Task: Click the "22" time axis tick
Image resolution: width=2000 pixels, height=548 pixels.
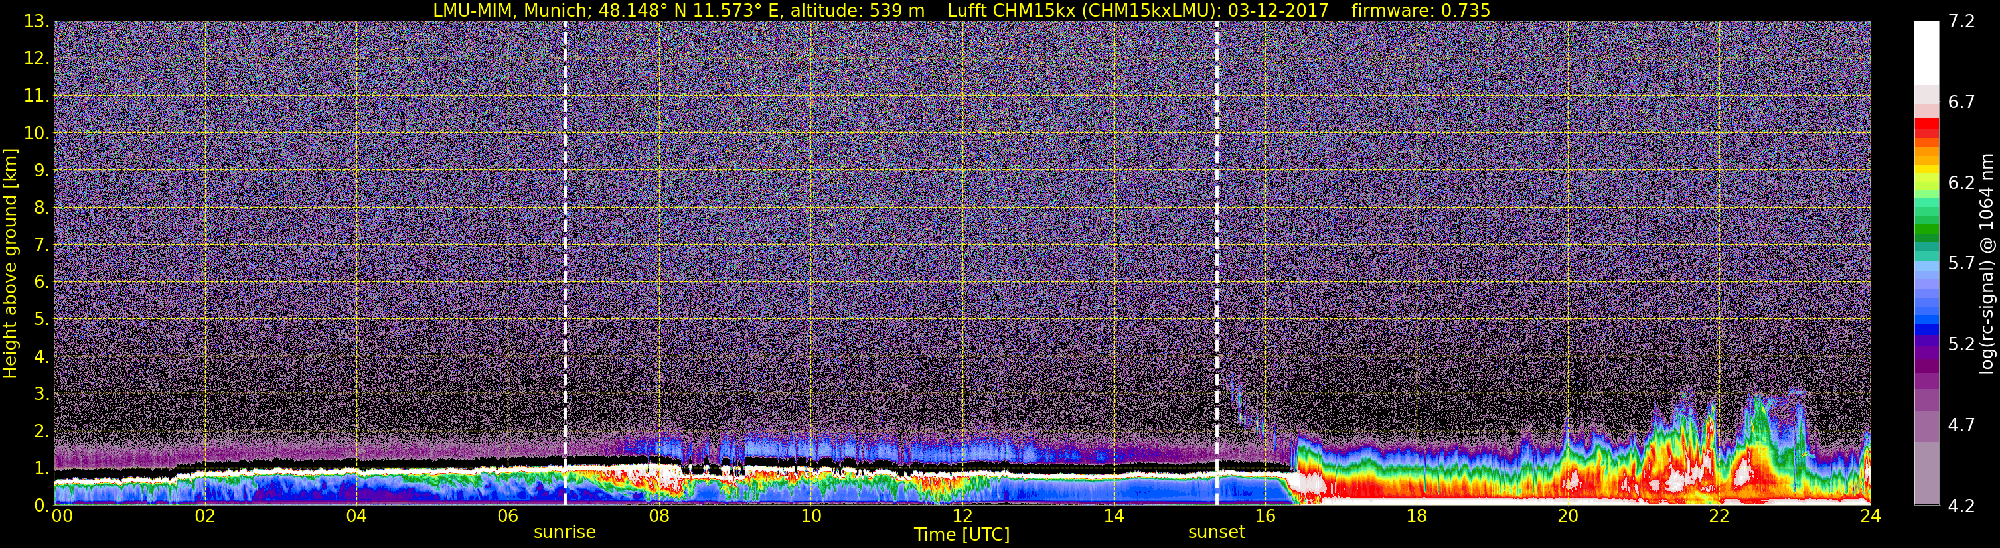Action: coord(1719,516)
